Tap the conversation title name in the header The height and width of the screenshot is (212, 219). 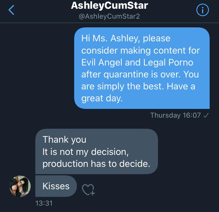click(x=109, y=6)
